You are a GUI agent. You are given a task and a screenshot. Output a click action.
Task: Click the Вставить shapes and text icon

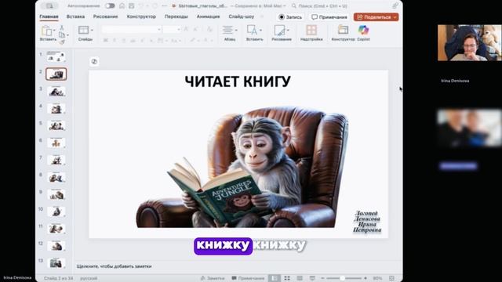[252, 30]
